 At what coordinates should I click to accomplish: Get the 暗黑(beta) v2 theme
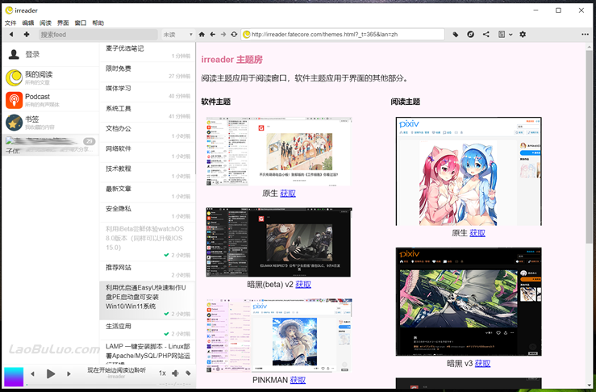[x=303, y=284]
